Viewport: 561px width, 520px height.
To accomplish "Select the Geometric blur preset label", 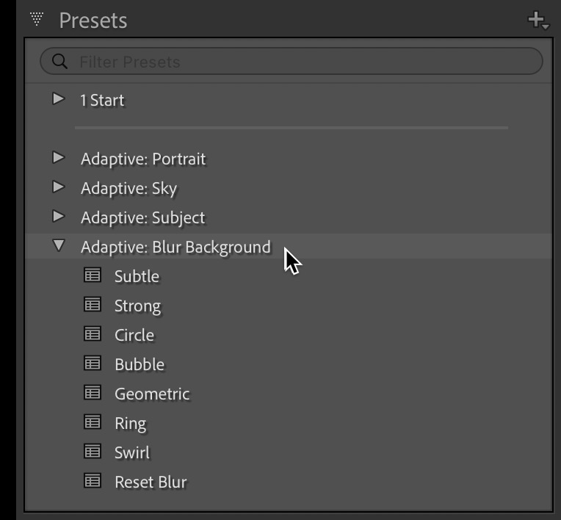I will 152,394.
